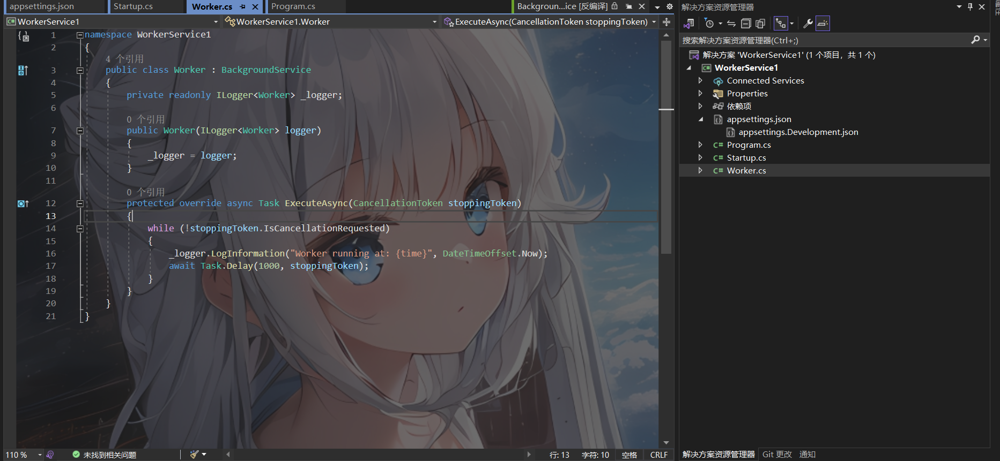Image resolution: width=1000 pixels, height=461 pixels.
Task: Pin the Solution Explorer panel
Action: pos(970,7)
